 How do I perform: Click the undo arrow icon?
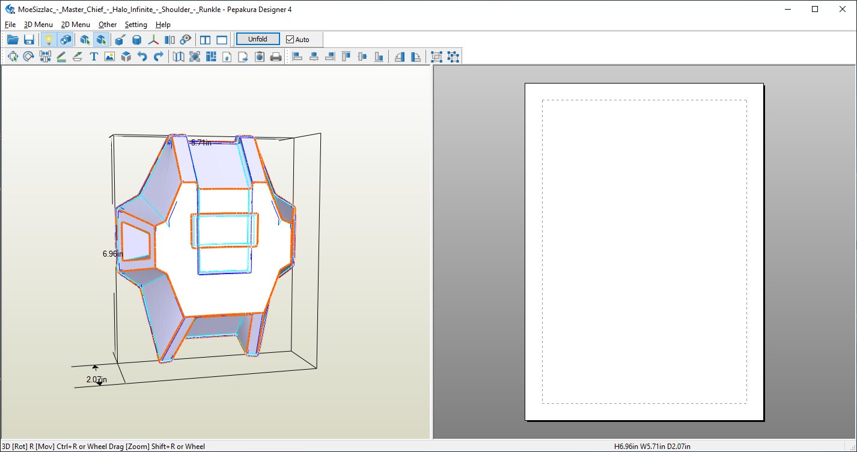click(x=142, y=56)
